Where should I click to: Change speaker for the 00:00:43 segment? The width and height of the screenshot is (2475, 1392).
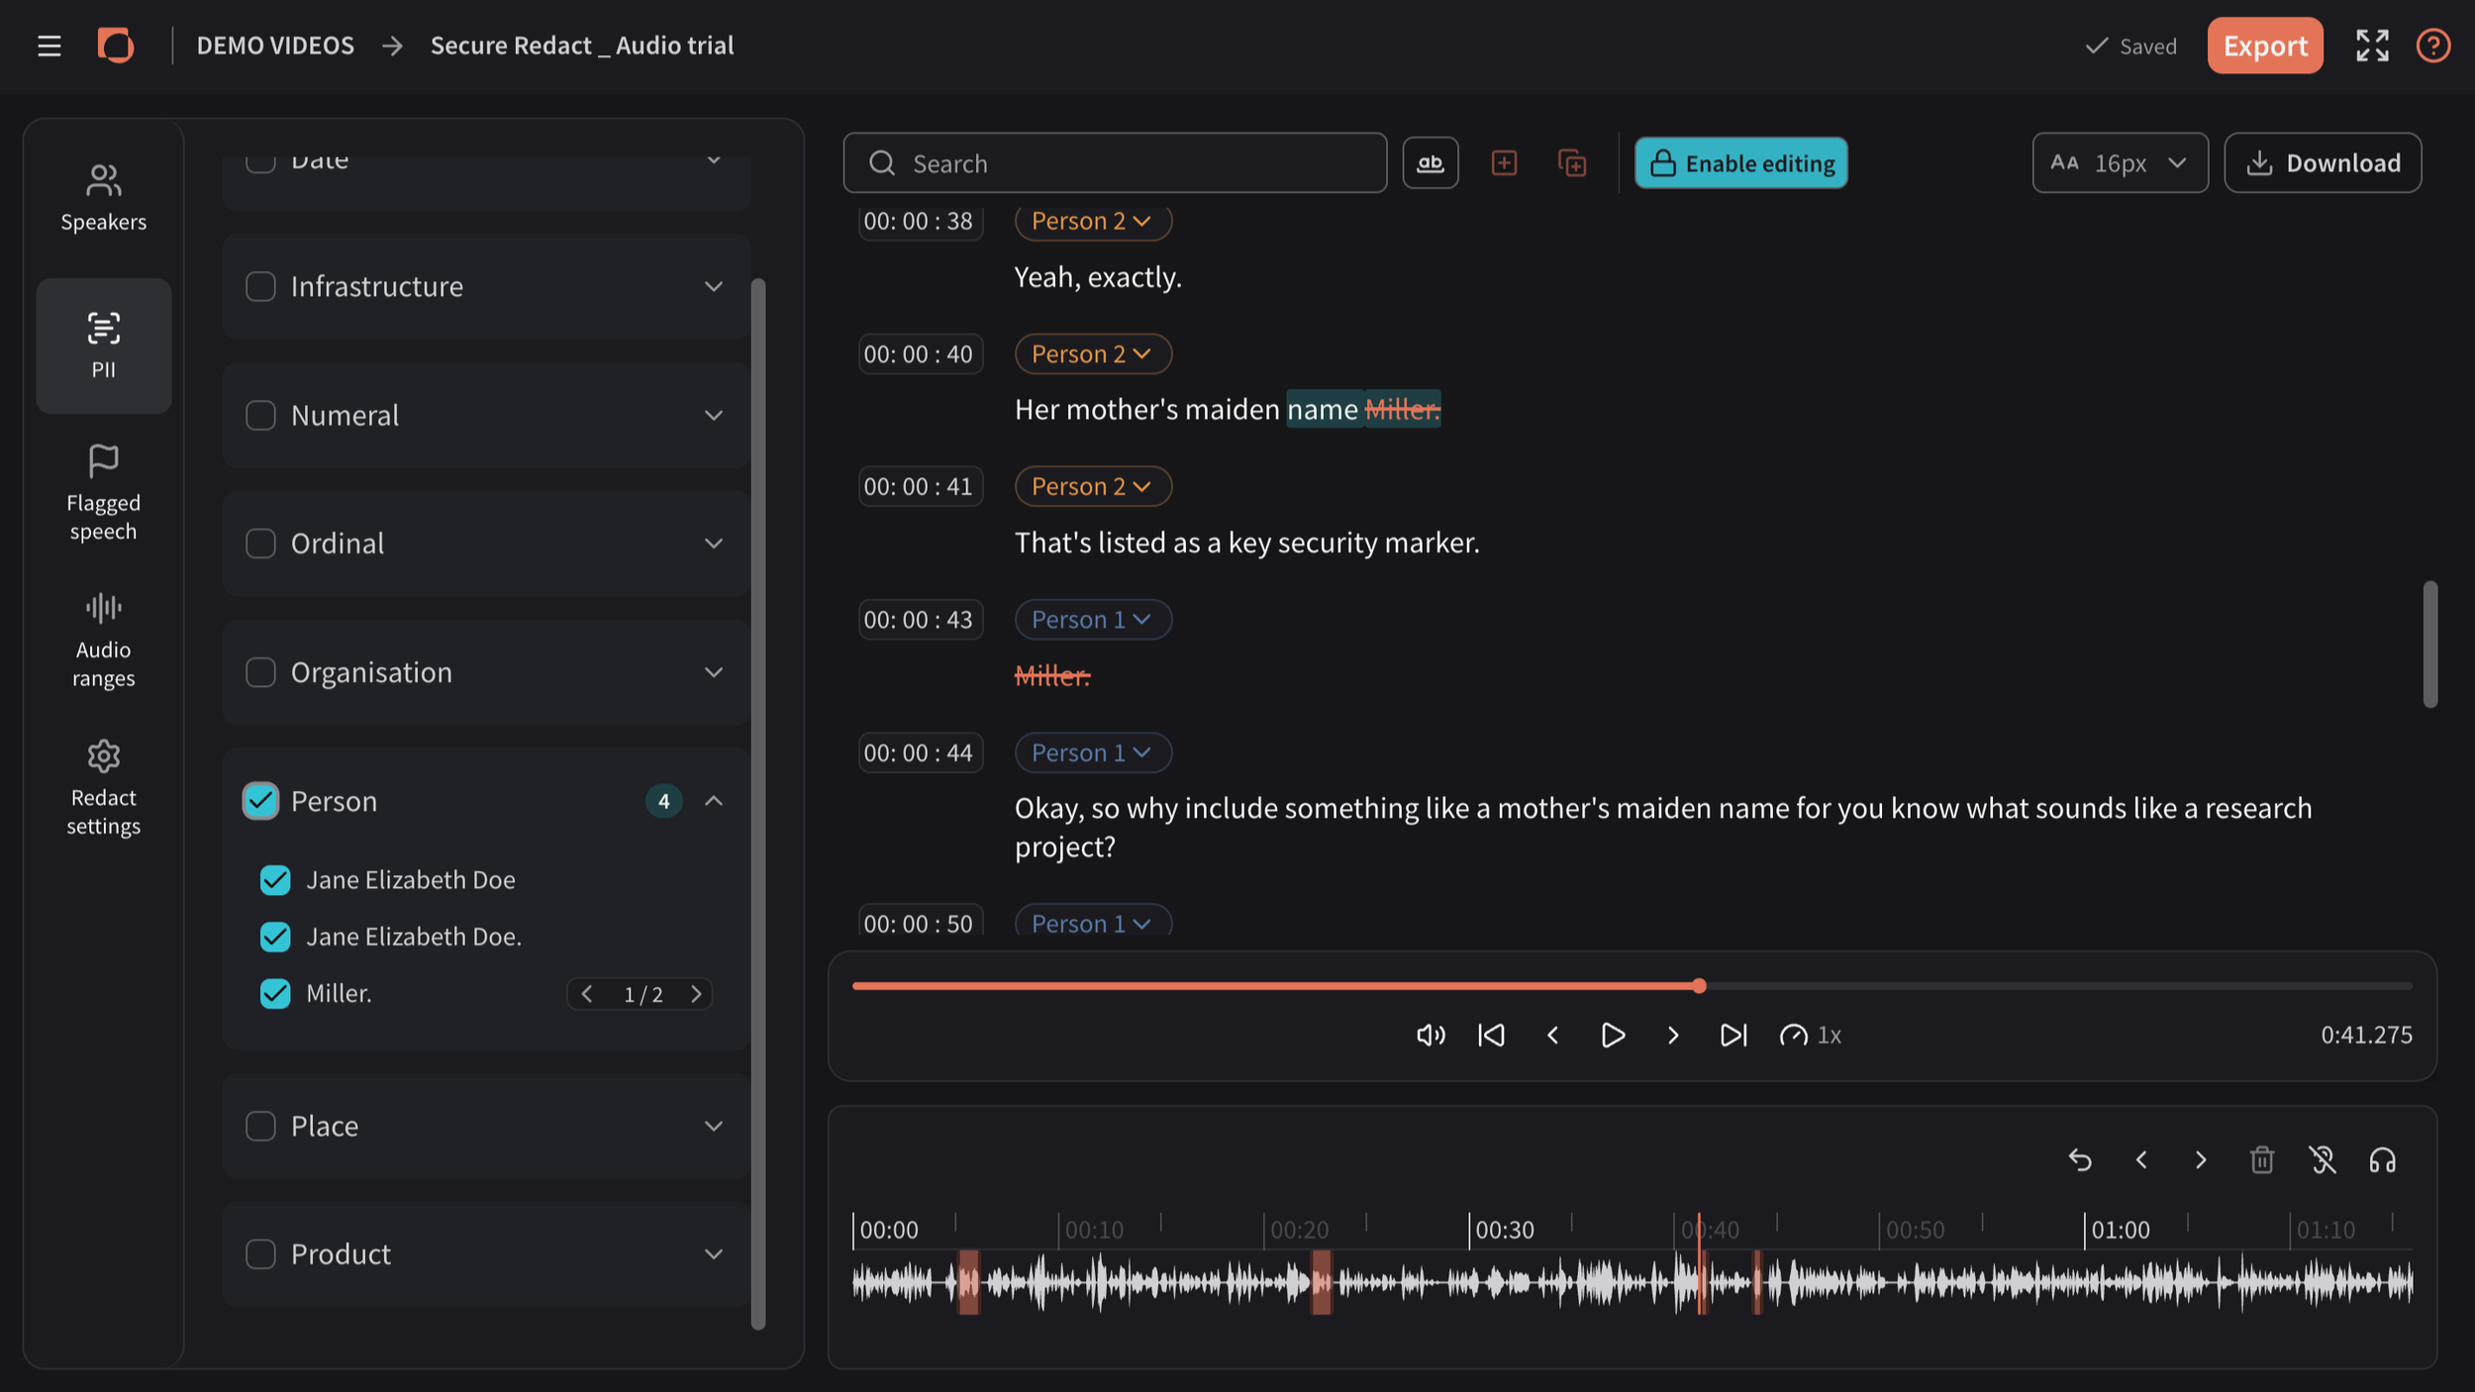tap(1093, 620)
